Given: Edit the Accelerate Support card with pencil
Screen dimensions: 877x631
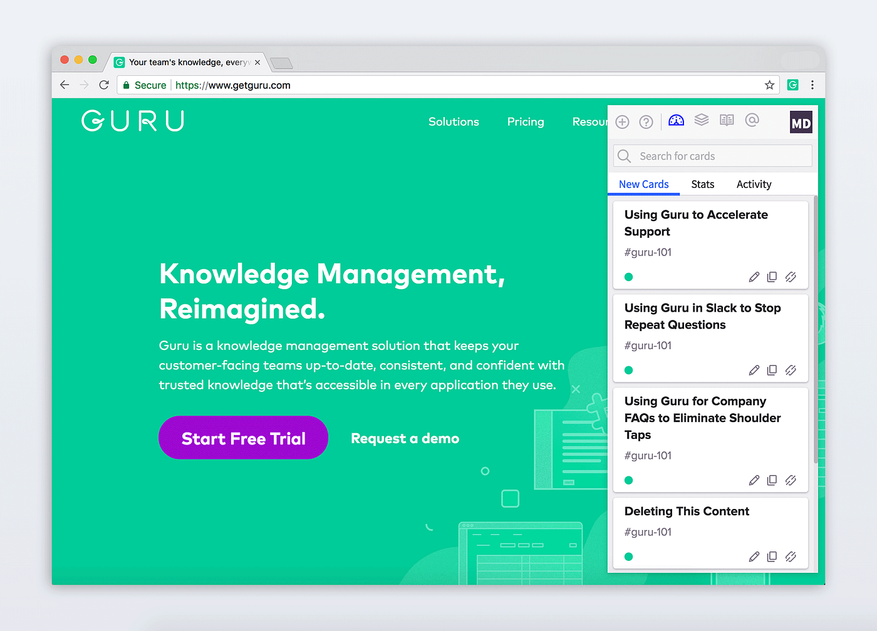Looking at the screenshot, I should pos(754,277).
